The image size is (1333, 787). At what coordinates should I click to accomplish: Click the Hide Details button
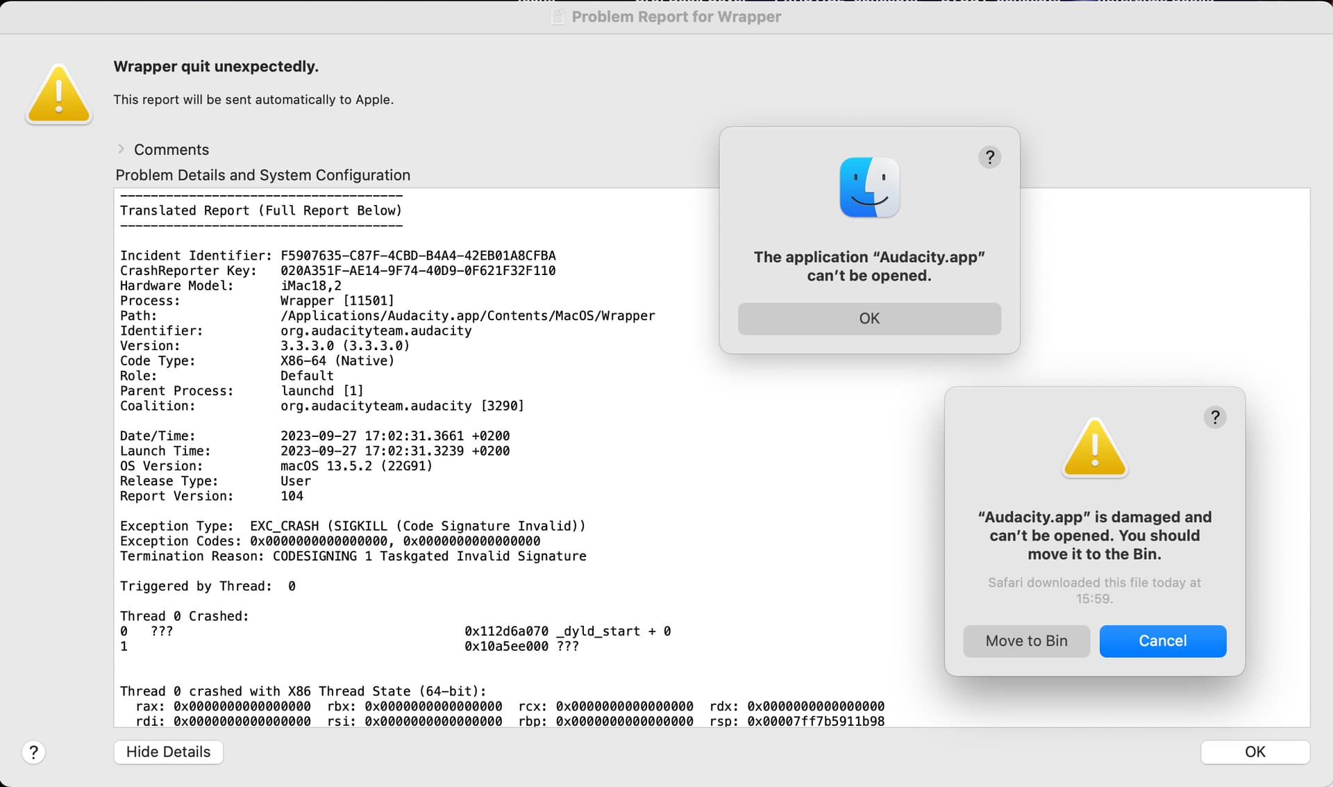168,752
